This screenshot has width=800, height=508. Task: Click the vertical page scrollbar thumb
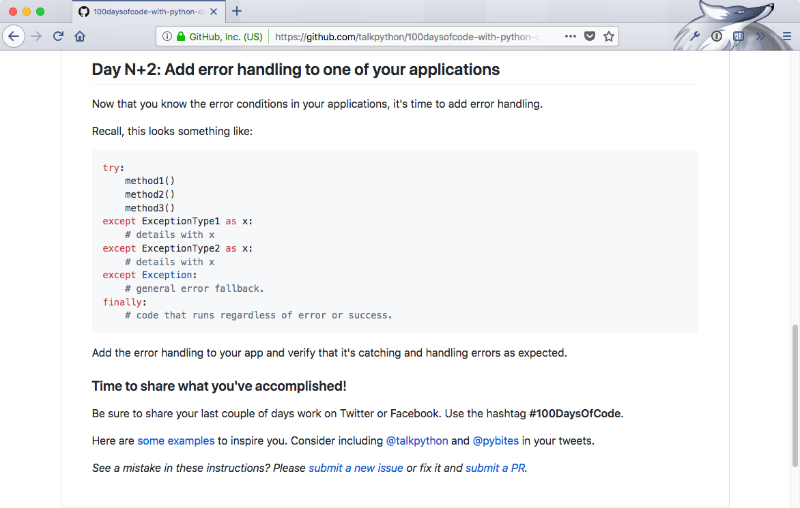[795, 395]
